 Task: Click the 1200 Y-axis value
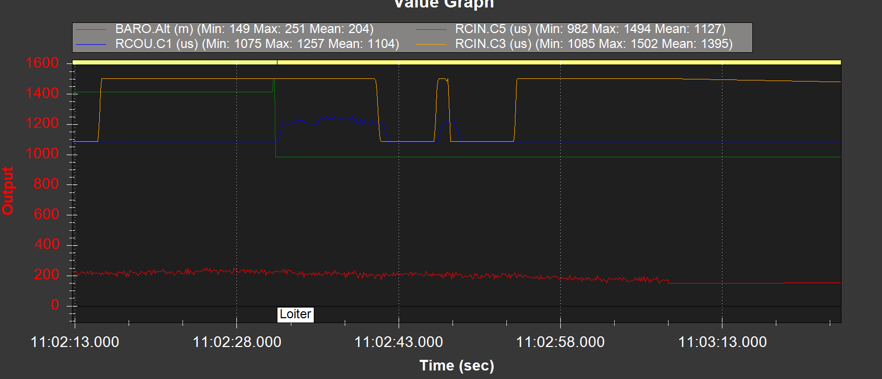coord(42,123)
